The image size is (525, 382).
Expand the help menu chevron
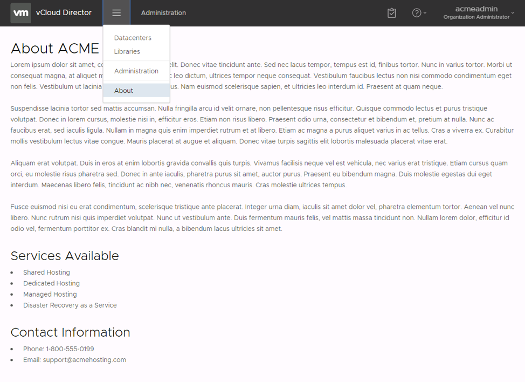pyautogui.click(x=425, y=13)
